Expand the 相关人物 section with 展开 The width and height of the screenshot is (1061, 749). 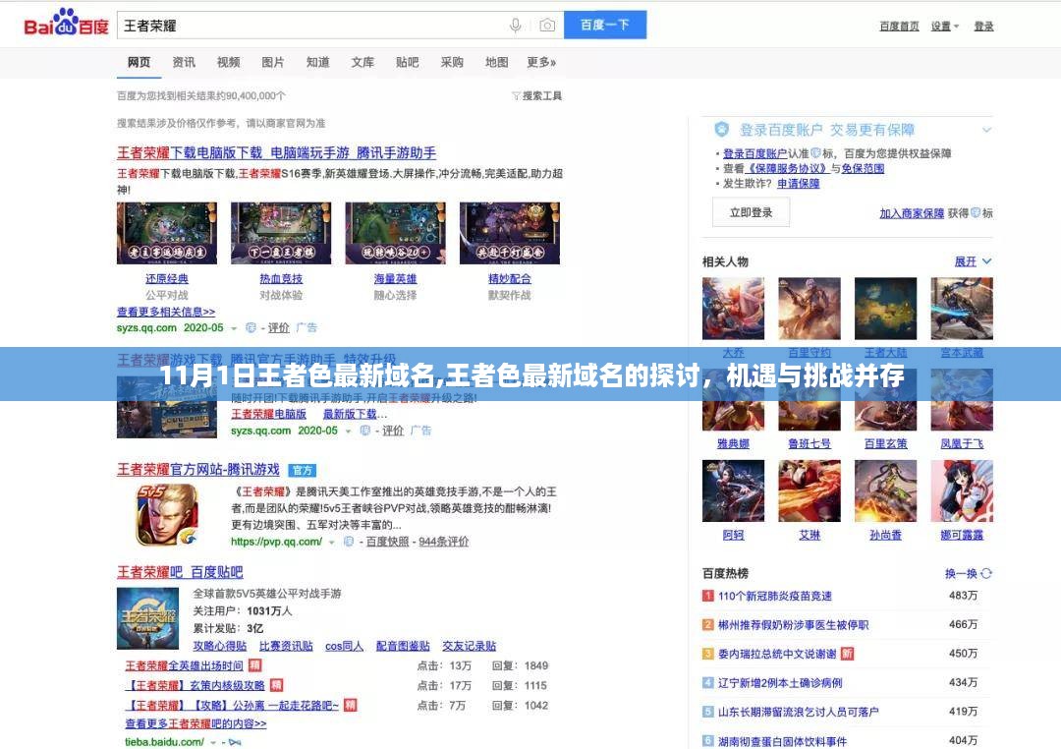point(973,261)
